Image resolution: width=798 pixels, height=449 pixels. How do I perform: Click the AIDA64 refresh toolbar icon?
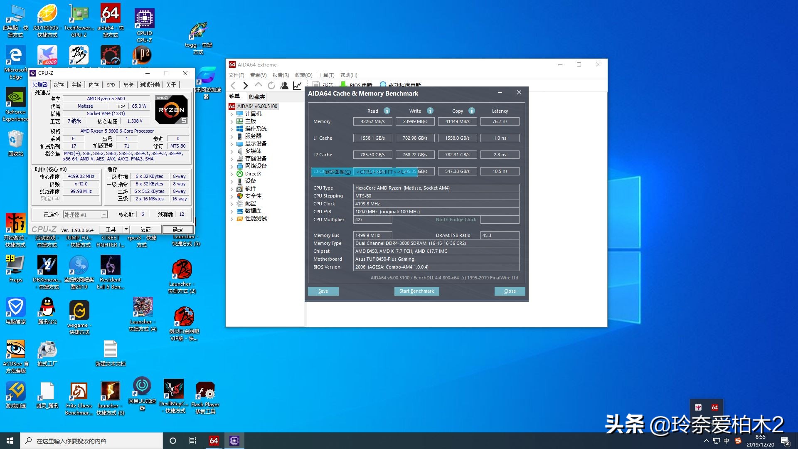point(271,86)
